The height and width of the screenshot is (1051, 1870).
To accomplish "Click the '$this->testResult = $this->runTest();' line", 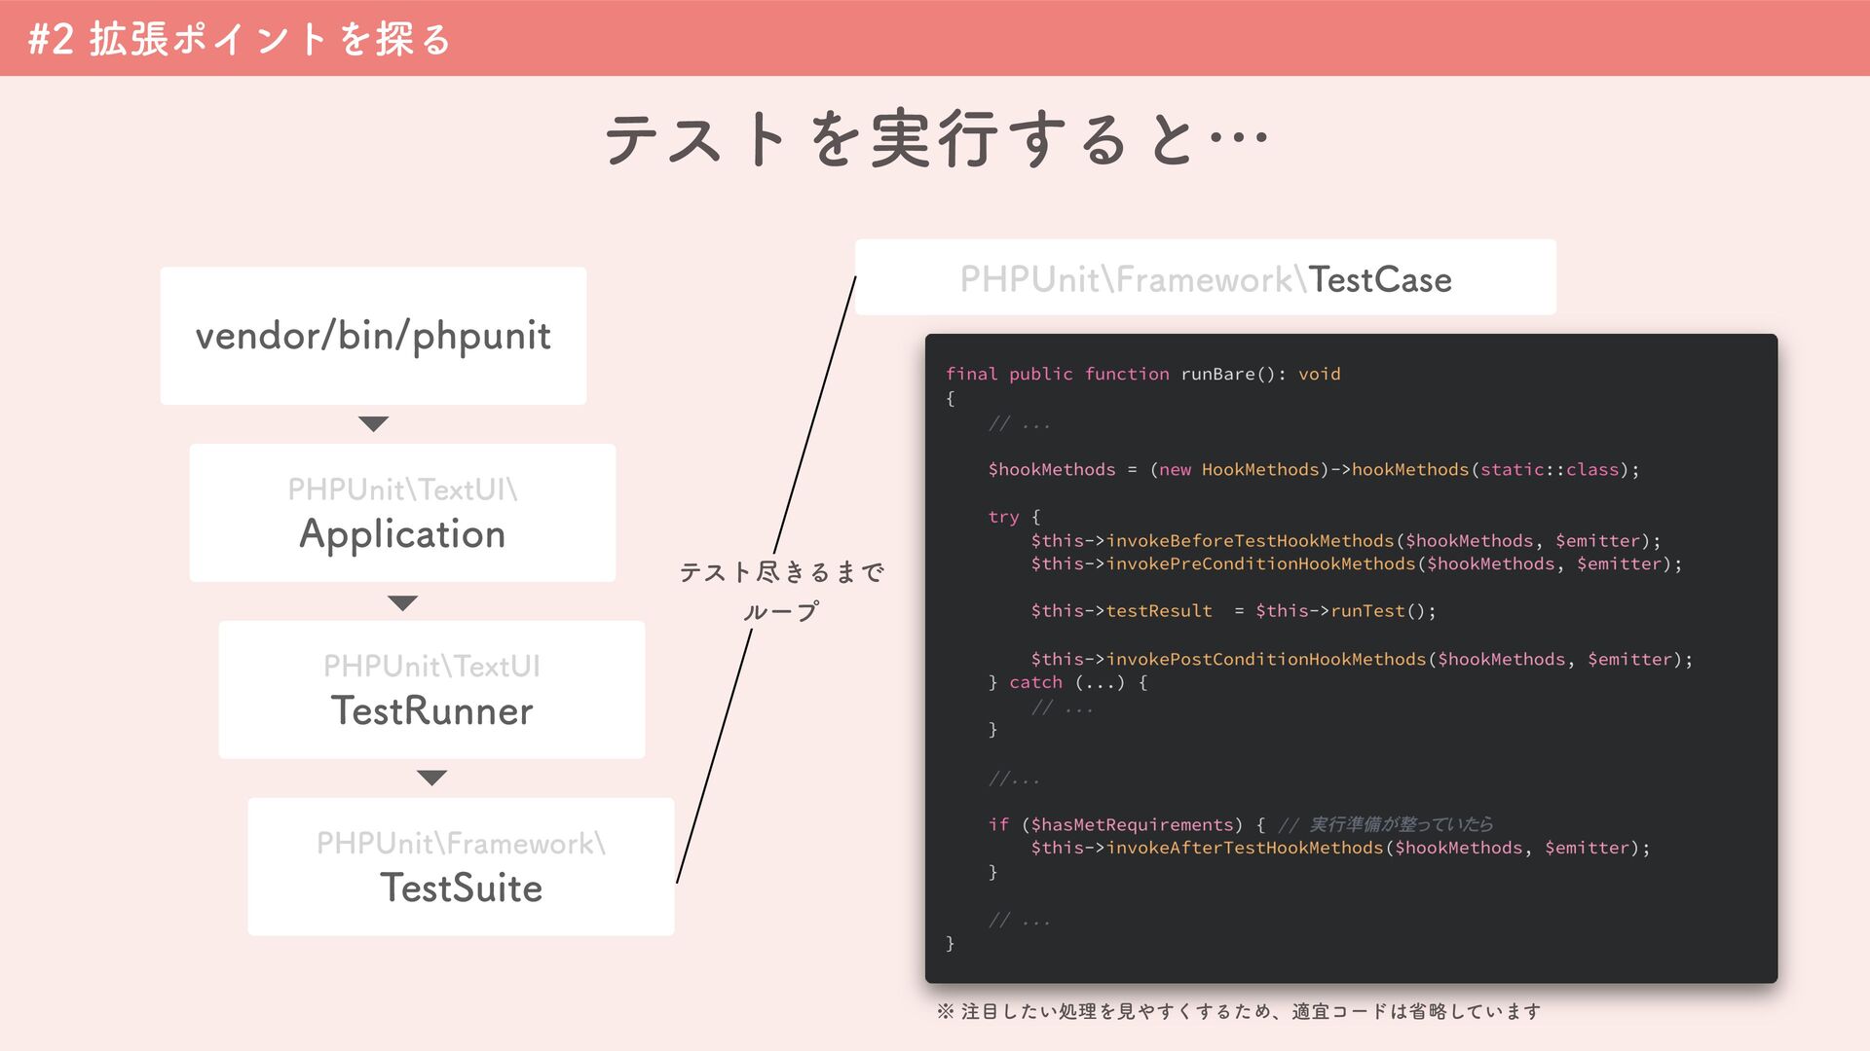I will [1233, 611].
